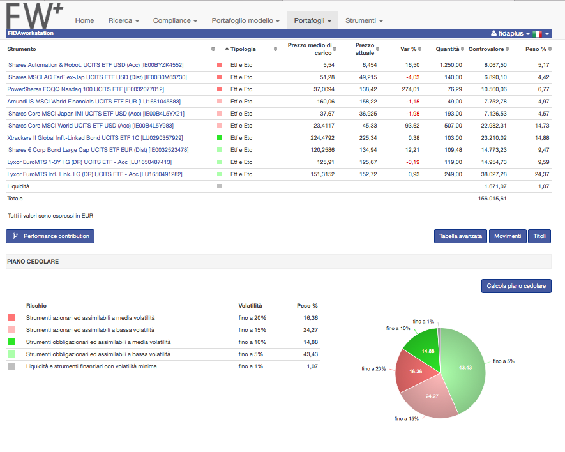Viewport: 565px width, 452px height.
Task: Sort by the Strumento column sort arrows
Action: 213,49
